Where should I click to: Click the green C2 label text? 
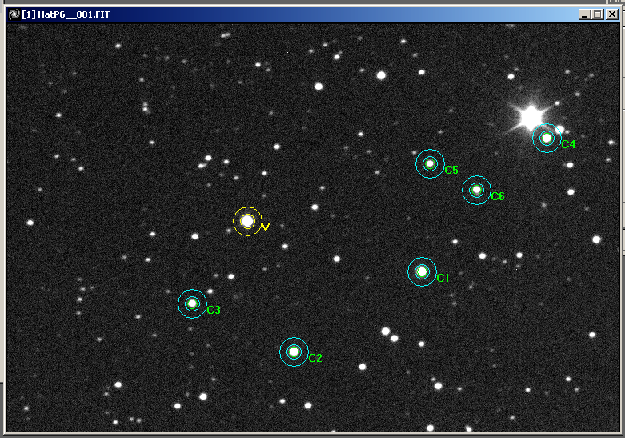(315, 358)
